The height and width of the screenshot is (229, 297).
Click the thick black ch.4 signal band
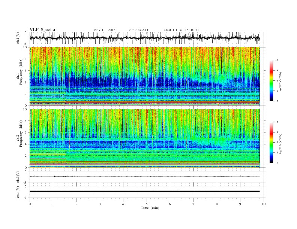click(x=144, y=192)
